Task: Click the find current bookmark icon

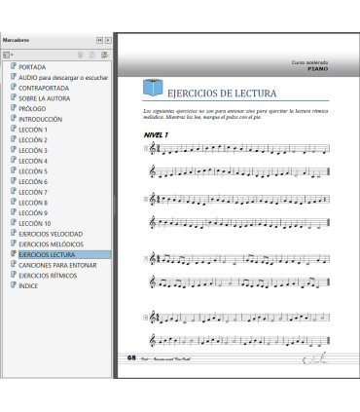Action: [104, 55]
